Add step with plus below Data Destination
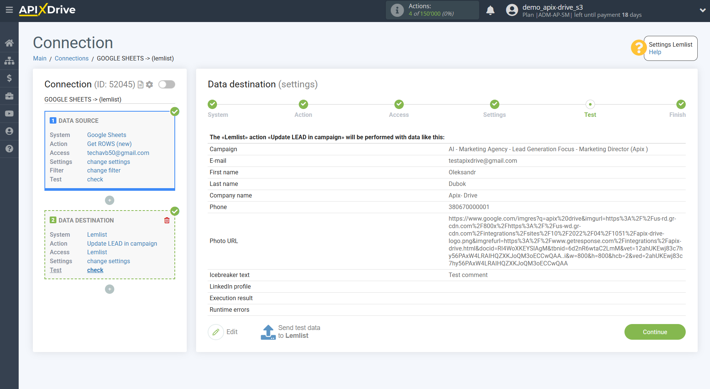Screen dimensions: 710x389 coord(109,289)
